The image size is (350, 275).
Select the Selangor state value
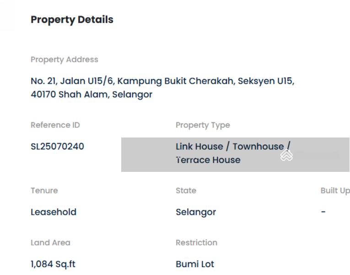click(196, 212)
